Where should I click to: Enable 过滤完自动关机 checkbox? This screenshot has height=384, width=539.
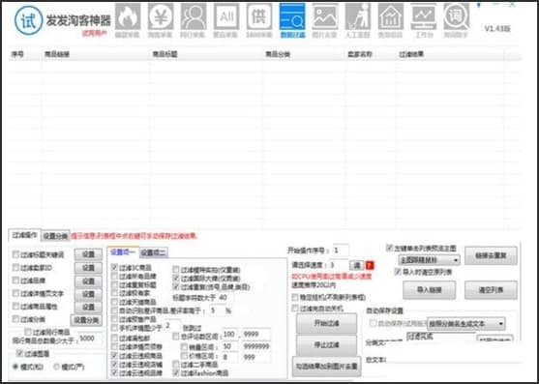click(295, 309)
